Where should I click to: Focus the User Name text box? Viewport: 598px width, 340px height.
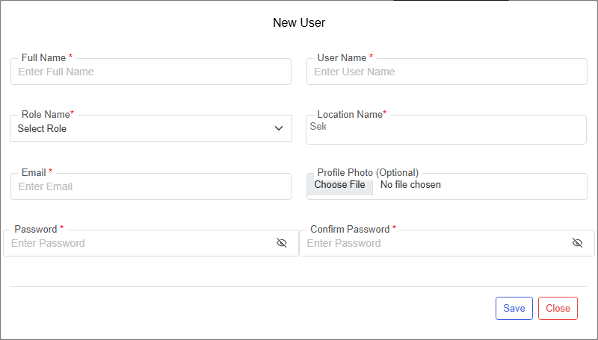pos(446,72)
